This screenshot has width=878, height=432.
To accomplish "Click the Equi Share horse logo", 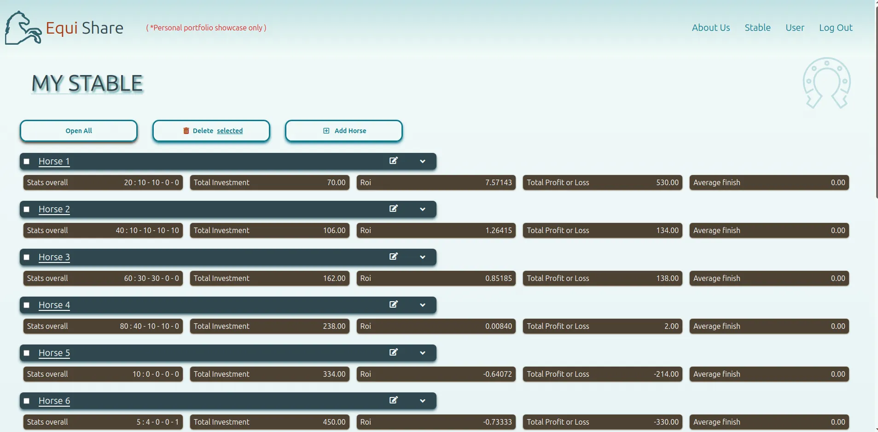I will [x=22, y=28].
